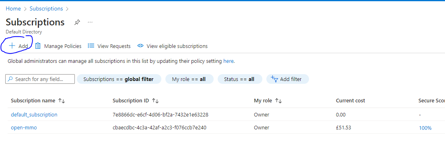445x162 pixels.
Task: Click Manage Policies toolbar button
Action: 58,46
